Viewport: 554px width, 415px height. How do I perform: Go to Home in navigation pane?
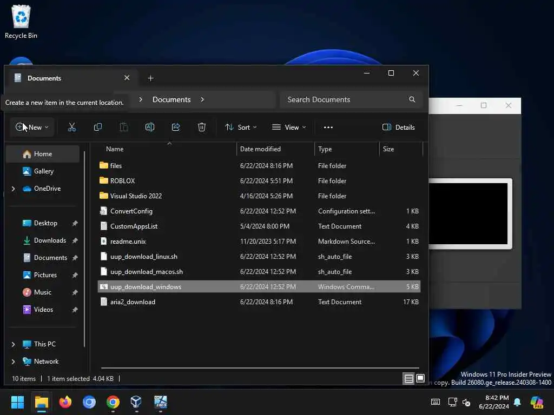pyautogui.click(x=43, y=154)
